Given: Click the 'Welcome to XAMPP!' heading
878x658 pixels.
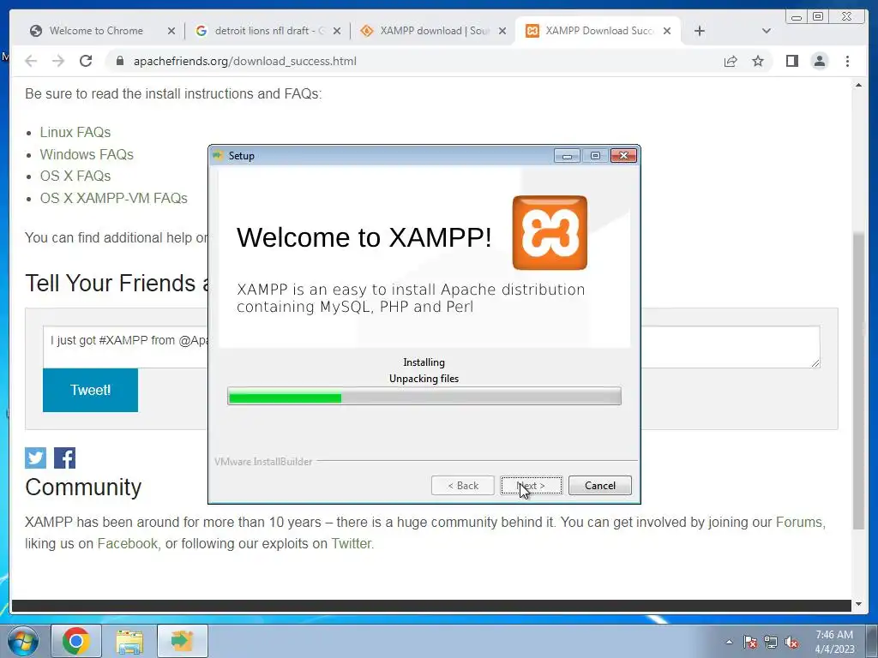Looking at the screenshot, I should pyautogui.click(x=364, y=237).
